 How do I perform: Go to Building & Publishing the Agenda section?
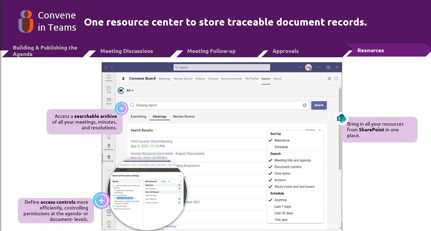[x=45, y=51]
